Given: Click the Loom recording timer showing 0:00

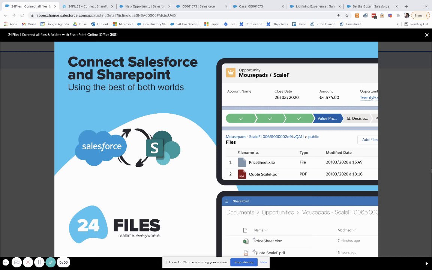Looking at the screenshot, I should point(63,262).
